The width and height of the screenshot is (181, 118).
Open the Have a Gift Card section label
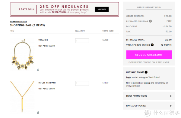[x=136, y=106]
